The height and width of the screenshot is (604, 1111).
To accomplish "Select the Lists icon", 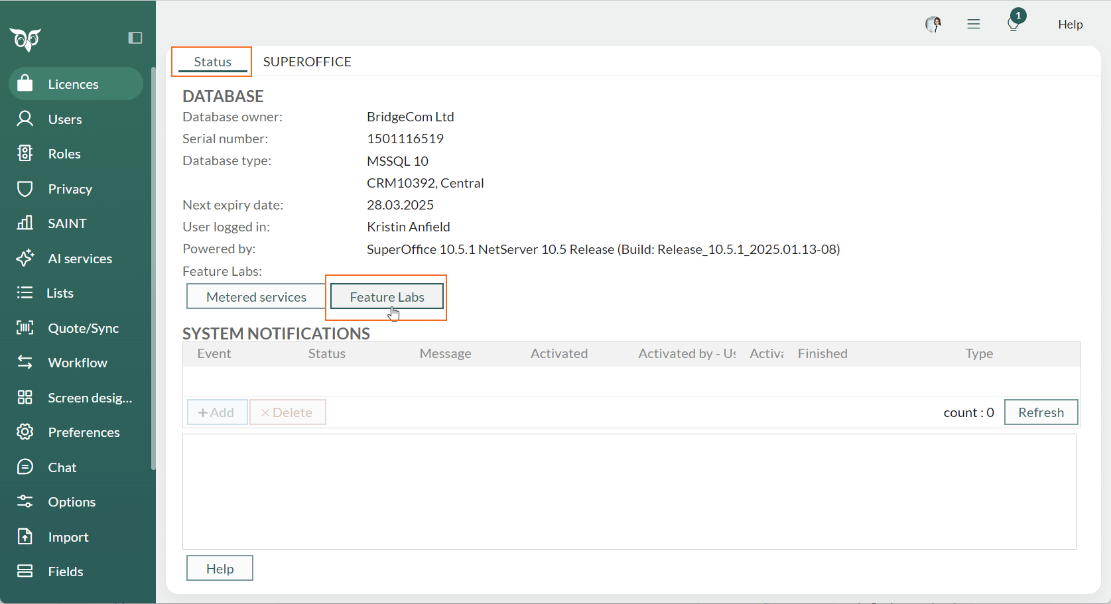I will 25,292.
